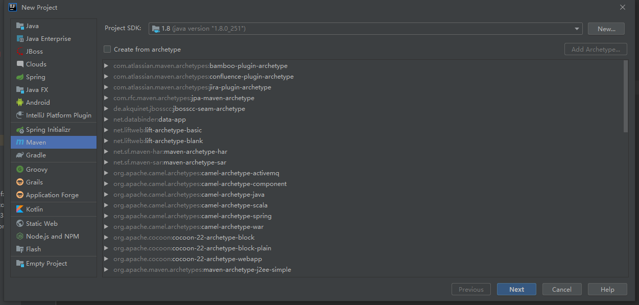Click the Java Enterprise icon

pos(20,39)
